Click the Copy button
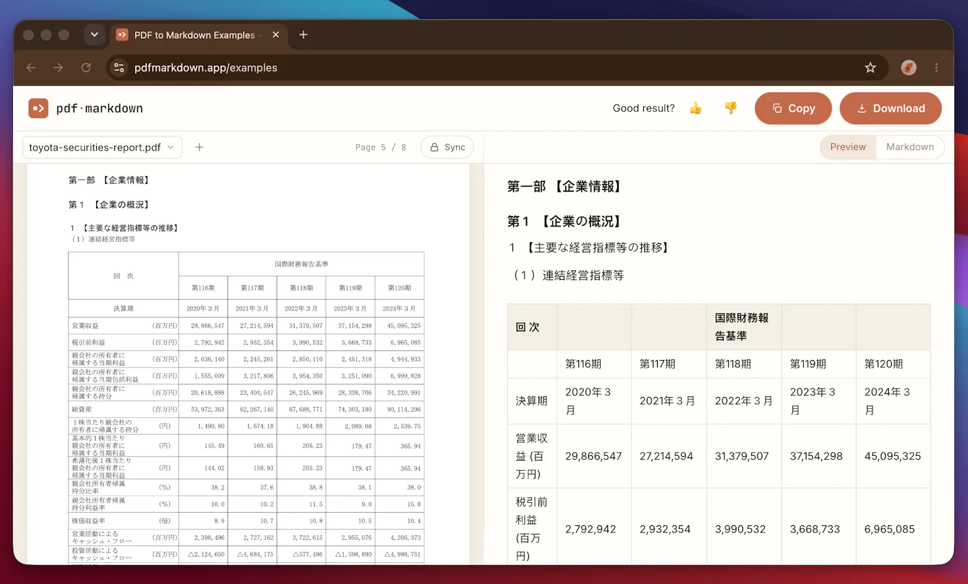 (793, 108)
